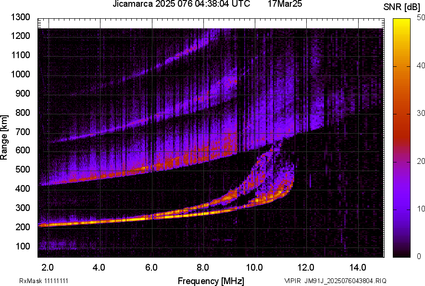Click the 10.0 frequency tick label
Image resolution: width=425 pixels, height=286 pixels.
click(x=254, y=268)
